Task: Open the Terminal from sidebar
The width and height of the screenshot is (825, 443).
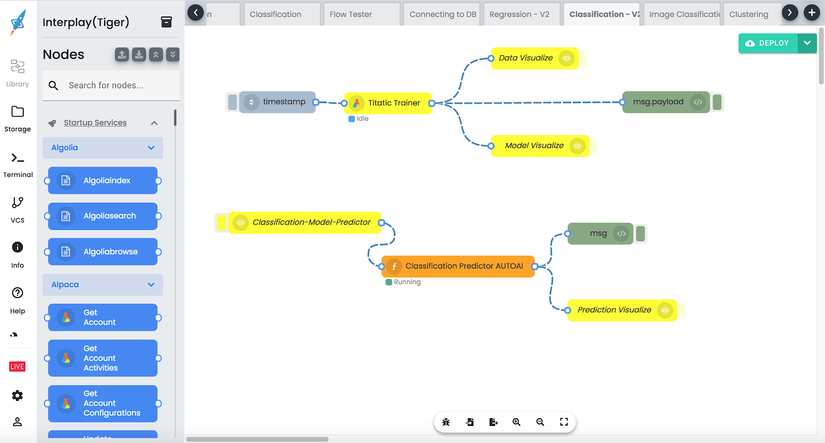Action: [18, 158]
